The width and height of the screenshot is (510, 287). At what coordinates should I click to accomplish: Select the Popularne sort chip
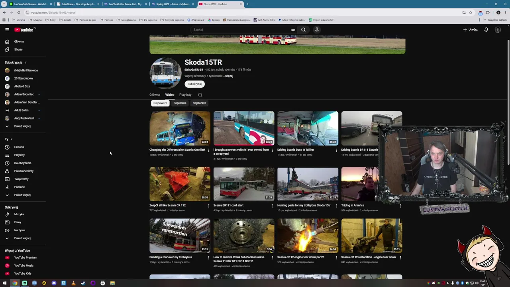tap(180, 103)
